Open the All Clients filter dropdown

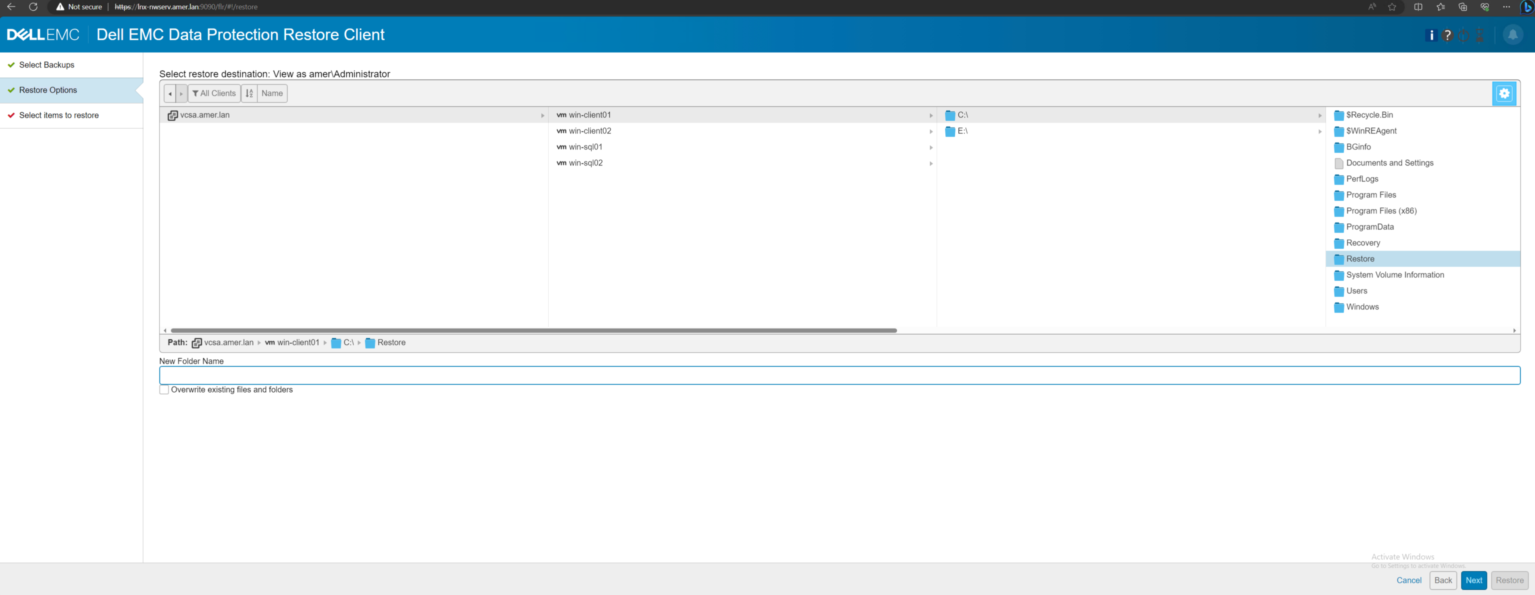click(214, 93)
